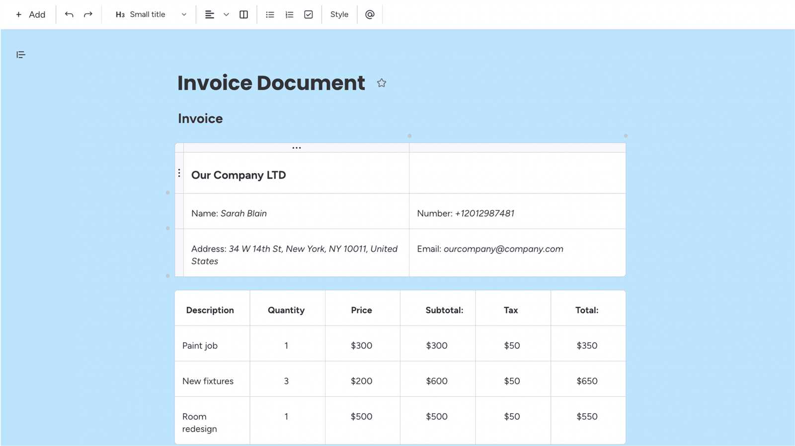Click the Invoice Document title
795x446 pixels.
coord(271,83)
